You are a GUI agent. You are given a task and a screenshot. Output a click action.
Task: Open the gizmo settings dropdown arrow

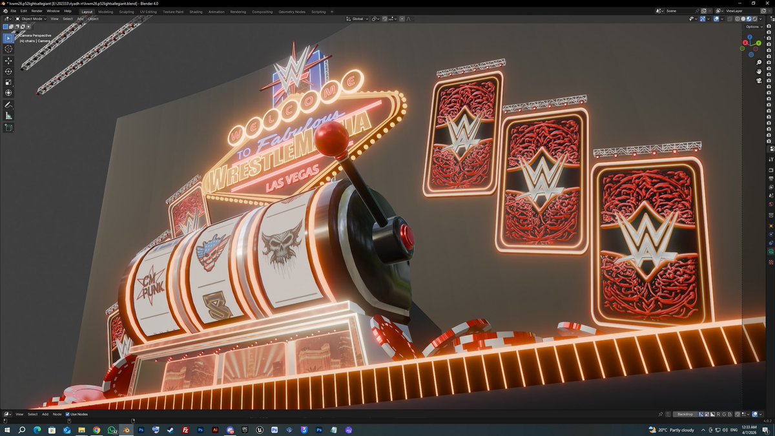coord(708,19)
